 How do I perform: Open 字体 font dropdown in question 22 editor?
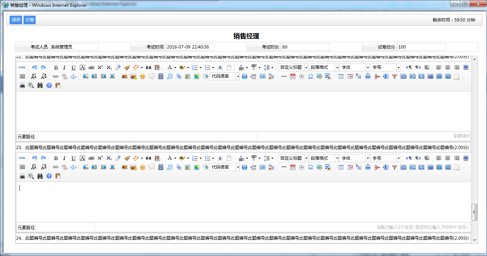[354, 67]
